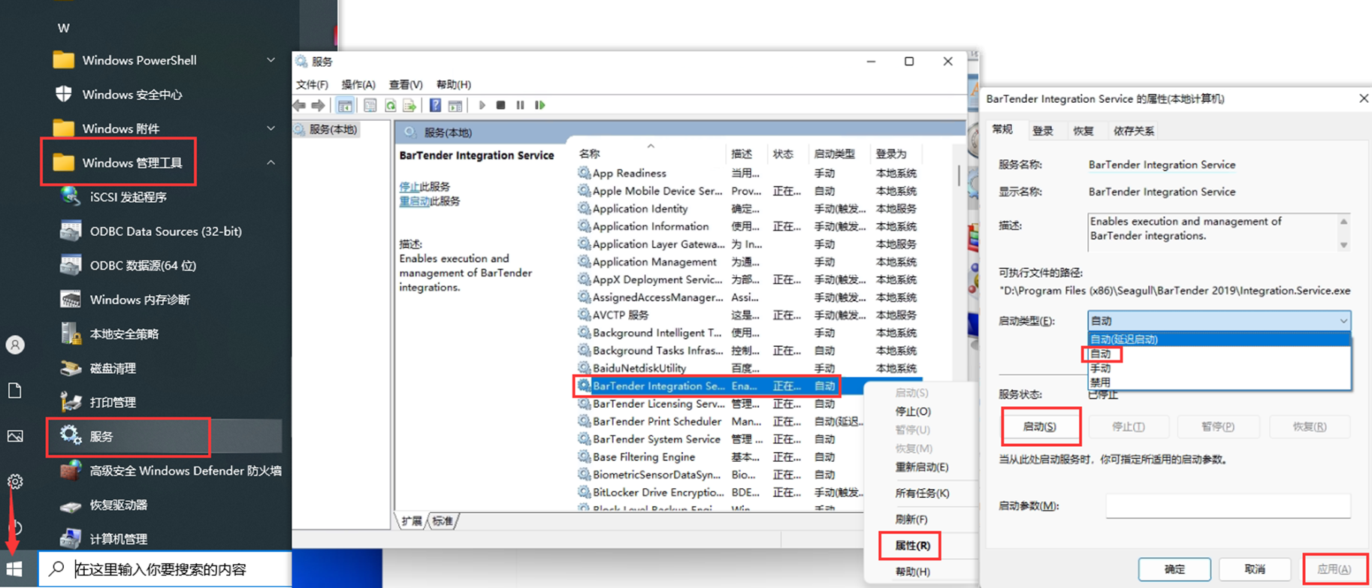Image resolution: width=1372 pixels, height=588 pixels.
Task: Click the Export List toolbar icon
Action: coord(409,105)
